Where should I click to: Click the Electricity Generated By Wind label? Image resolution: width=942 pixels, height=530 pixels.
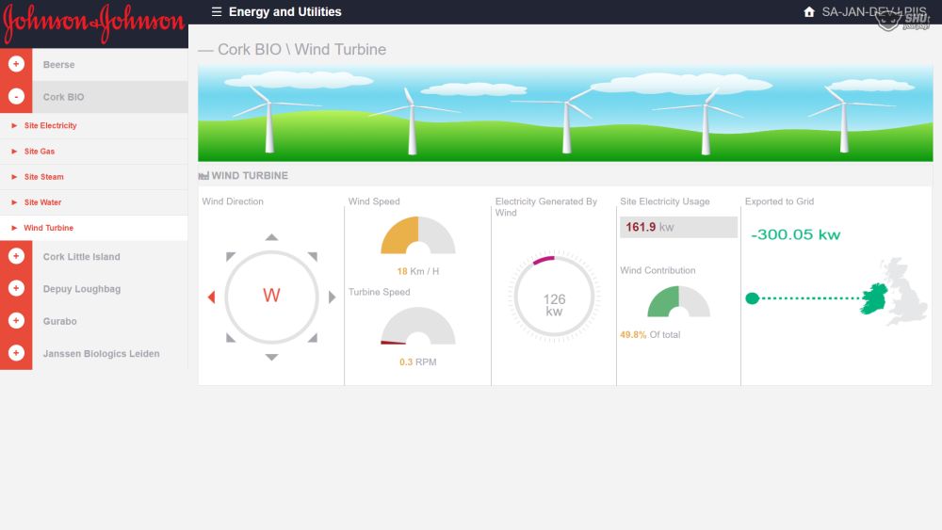[546, 207]
